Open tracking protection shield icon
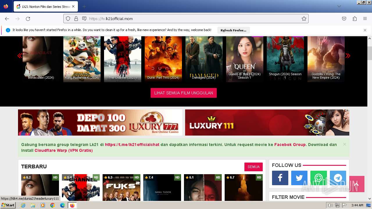The width and height of the screenshot is (372, 209). pos(68,19)
